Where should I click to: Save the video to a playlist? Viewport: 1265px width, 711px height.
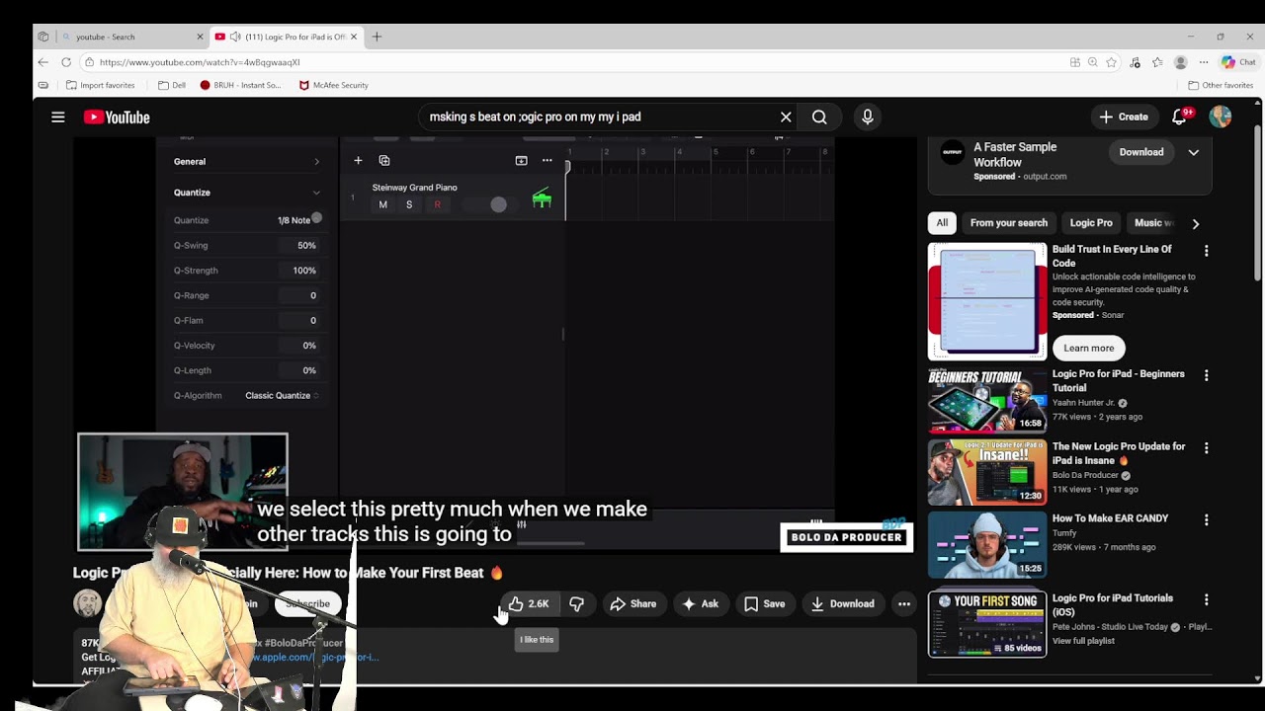(764, 604)
